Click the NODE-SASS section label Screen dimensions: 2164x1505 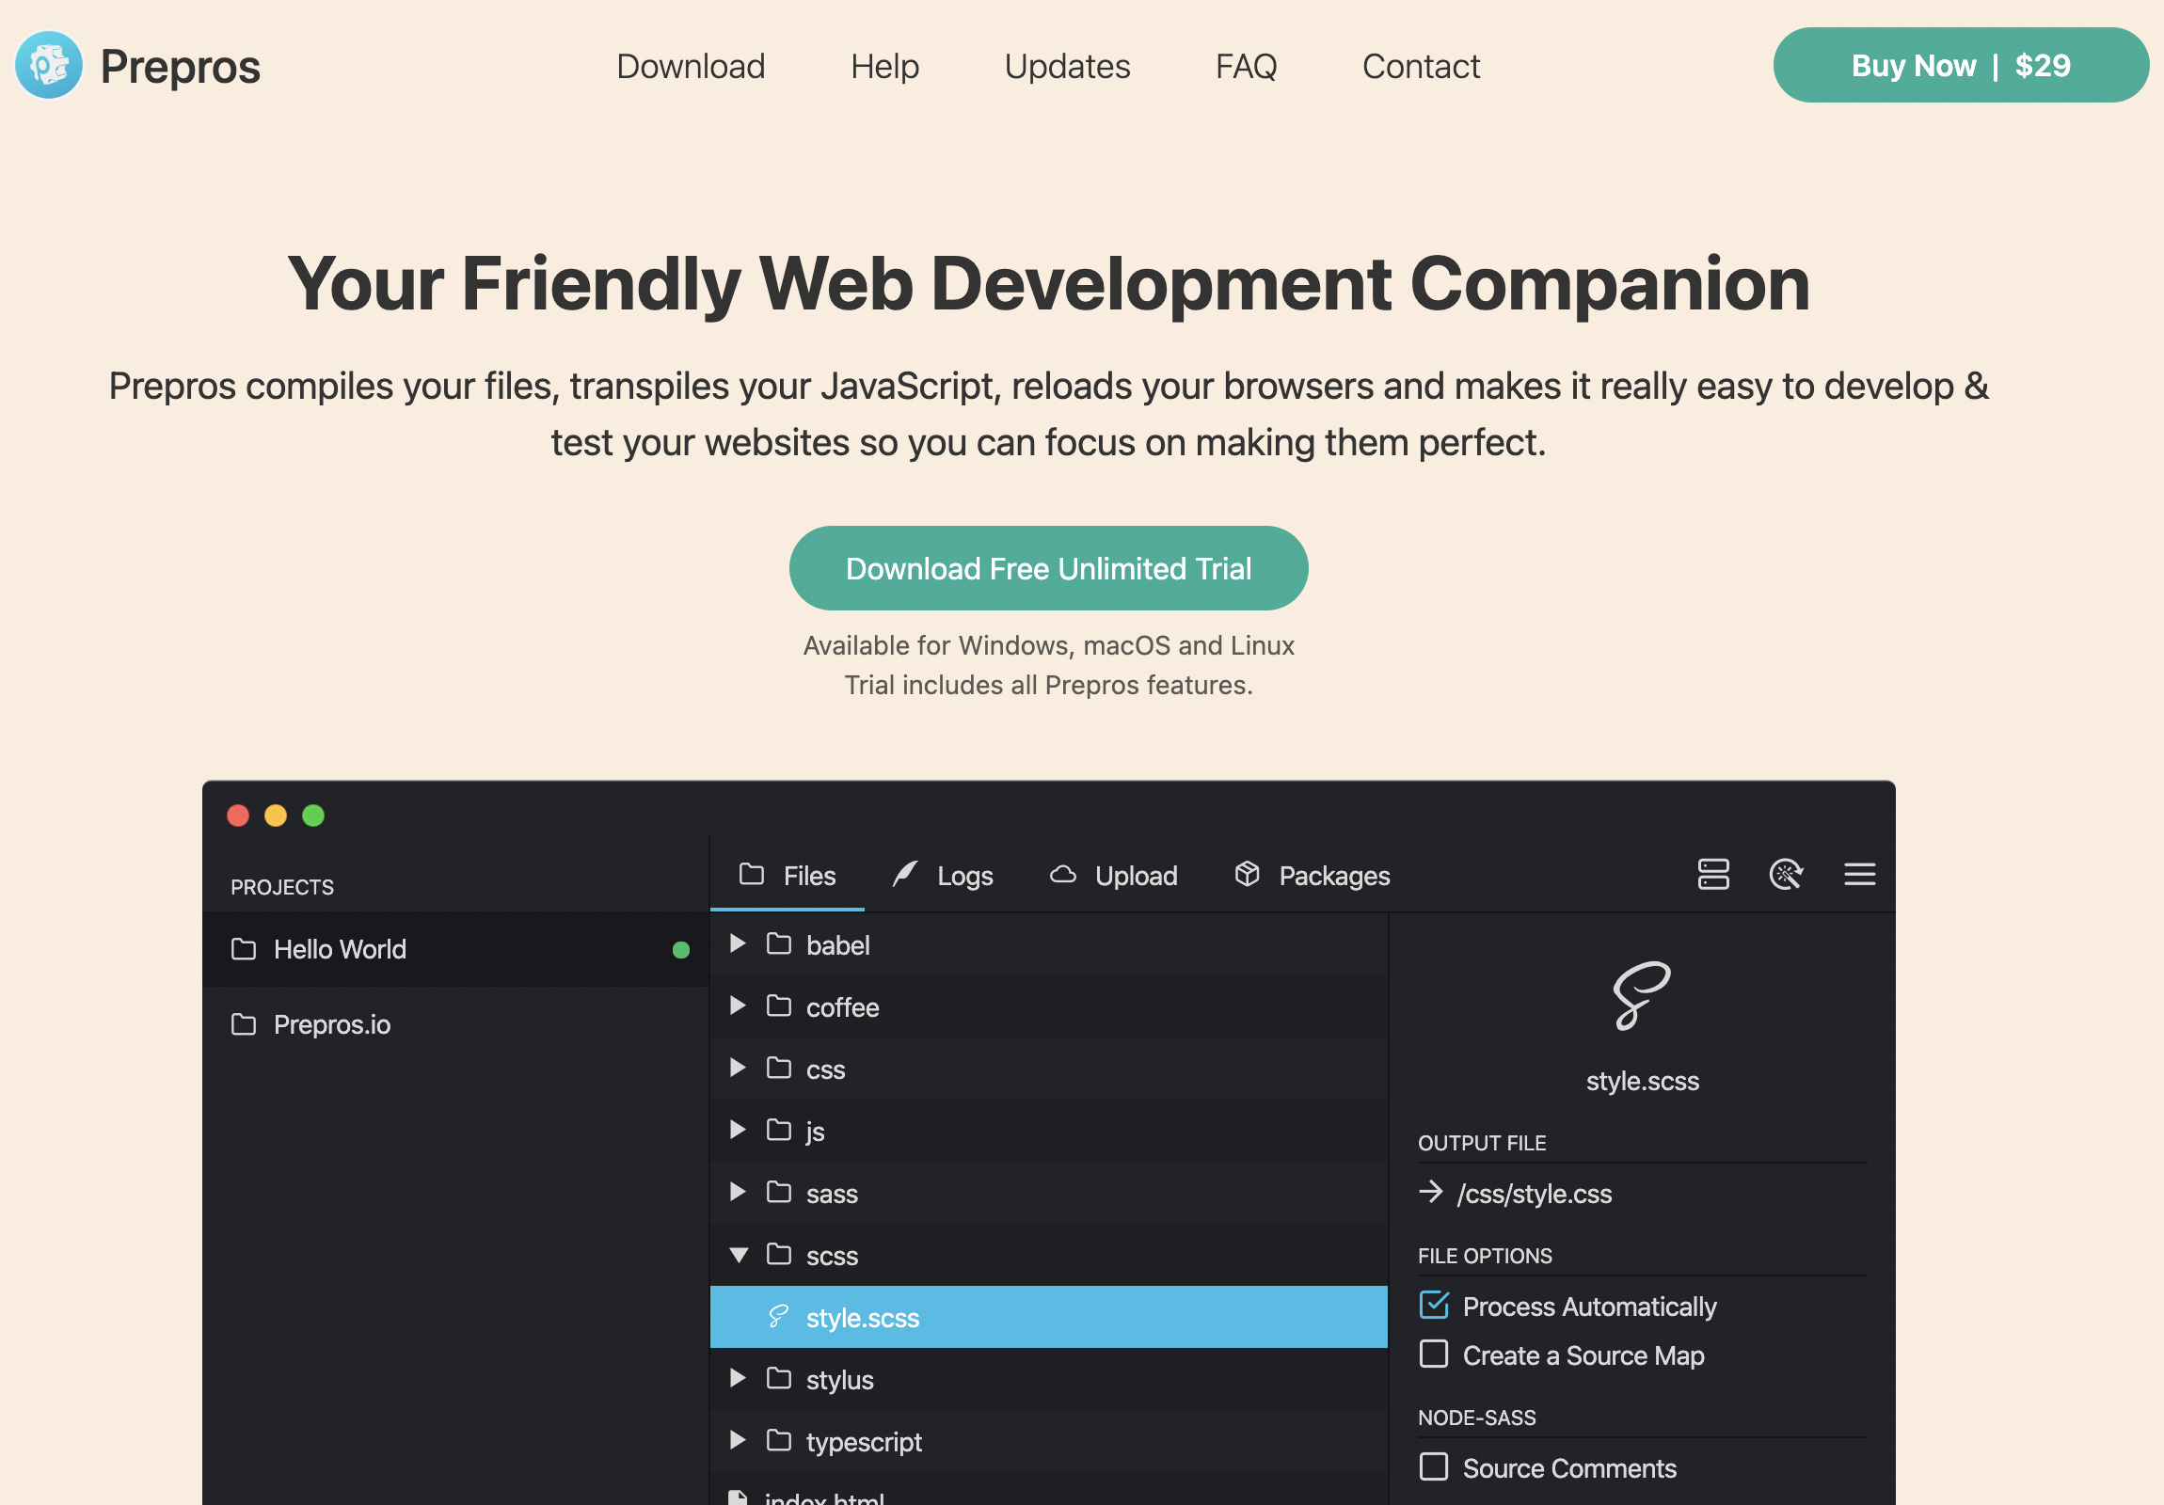pos(1477,1418)
